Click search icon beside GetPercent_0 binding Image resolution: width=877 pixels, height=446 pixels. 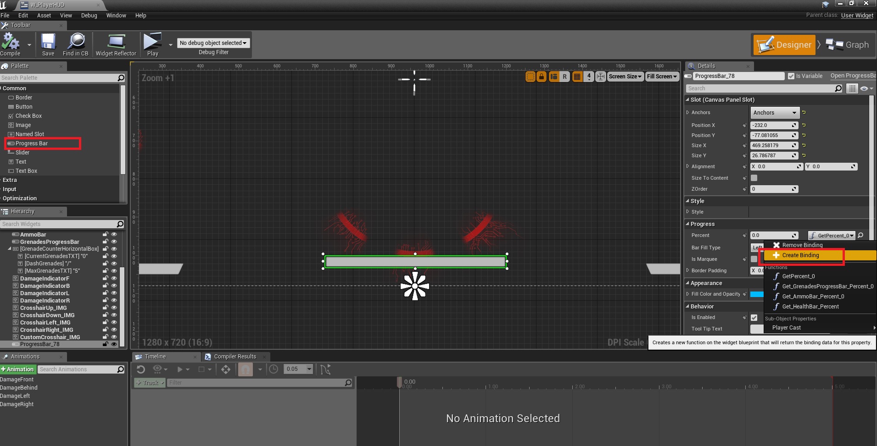click(x=861, y=236)
